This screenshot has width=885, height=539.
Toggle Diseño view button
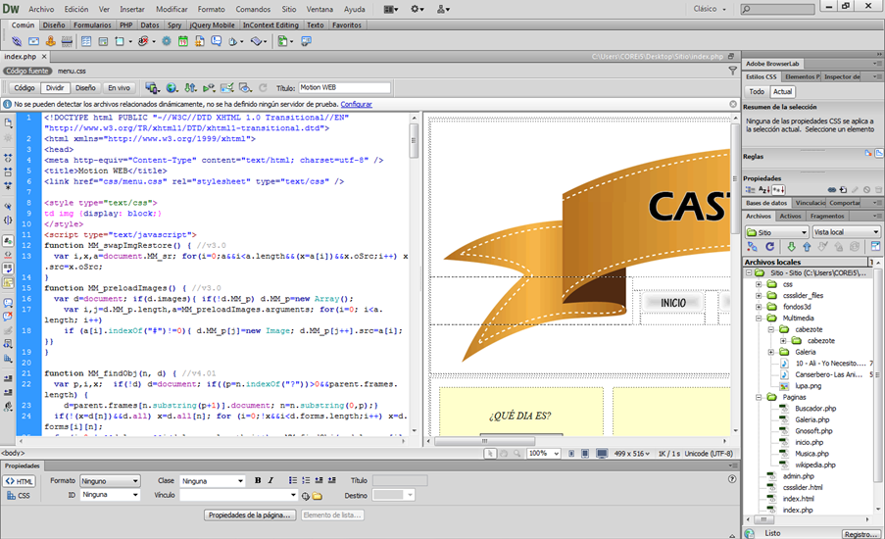pos(85,88)
